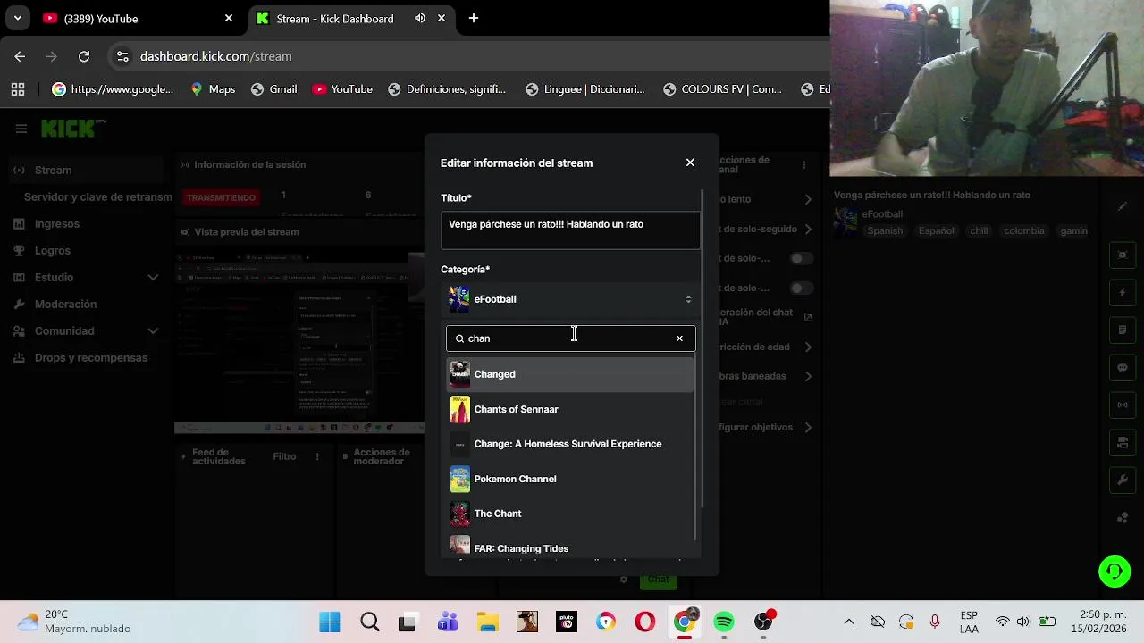
Task: Open banned words settings chevron
Action: pos(808,376)
